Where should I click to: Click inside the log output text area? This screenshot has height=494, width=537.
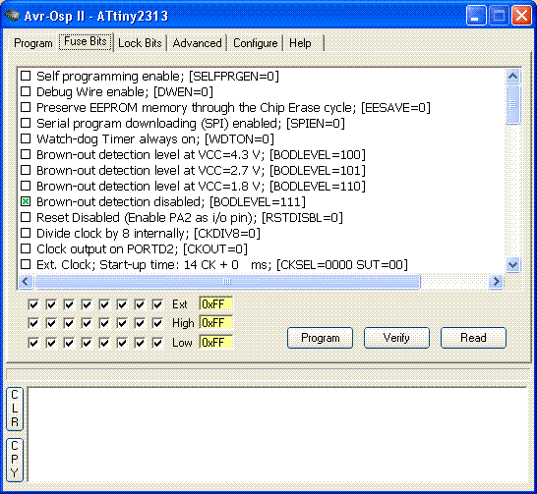[277, 434]
